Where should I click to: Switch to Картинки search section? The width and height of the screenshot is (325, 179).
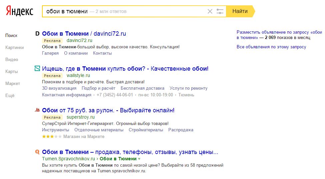pyautogui.click(x=15, y=47)
